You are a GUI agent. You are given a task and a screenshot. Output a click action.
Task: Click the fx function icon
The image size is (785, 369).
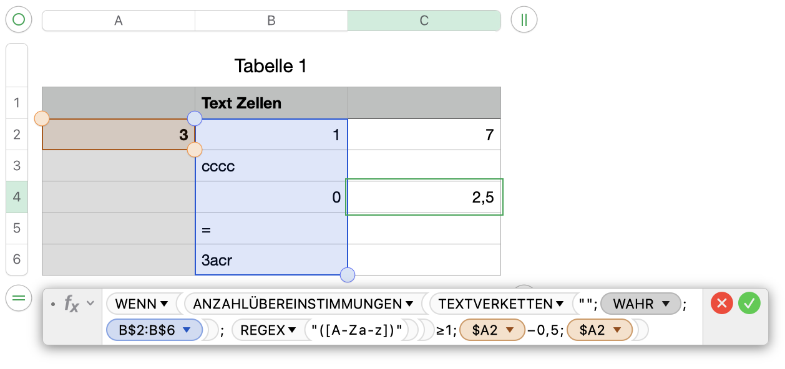pyautogui.click(x=72, y=304)
